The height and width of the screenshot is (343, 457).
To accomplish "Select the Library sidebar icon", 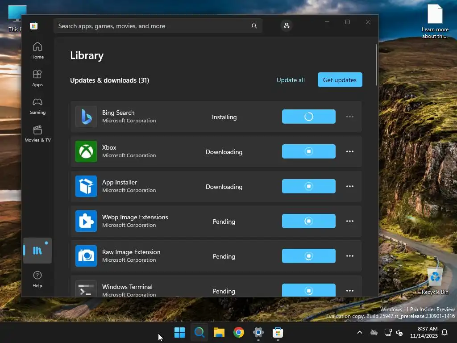I will click(x=37, y=251).
